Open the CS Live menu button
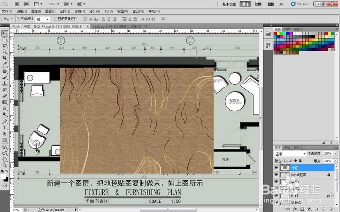340x212 pixels. tap(301, 4)
